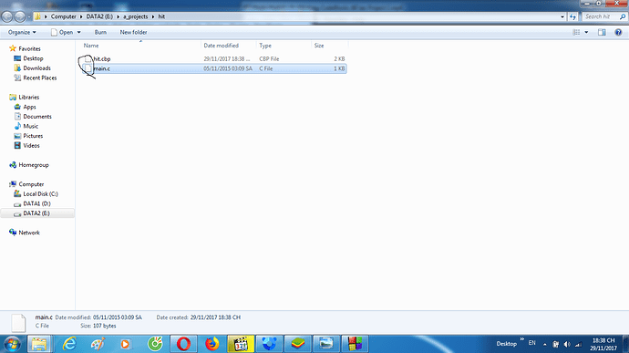
Task: Expand the dropdown arrow next to Open
Action: coord(78,32)
